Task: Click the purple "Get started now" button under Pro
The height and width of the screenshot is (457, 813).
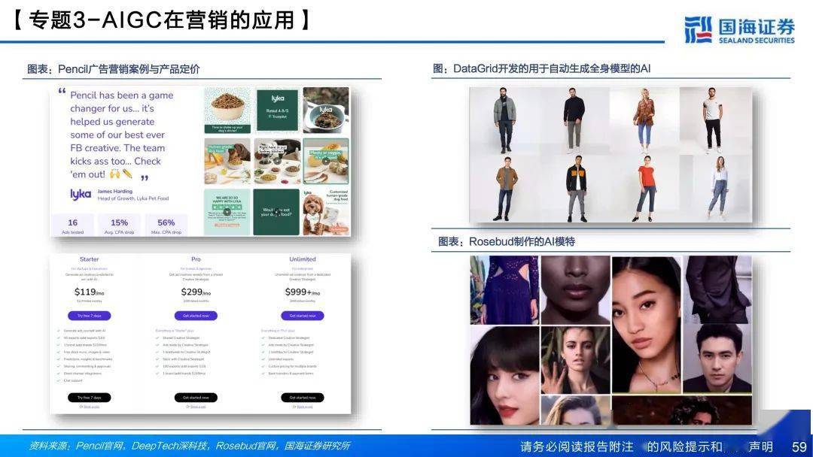Action: pyautogui.click(x=196, y=316)
